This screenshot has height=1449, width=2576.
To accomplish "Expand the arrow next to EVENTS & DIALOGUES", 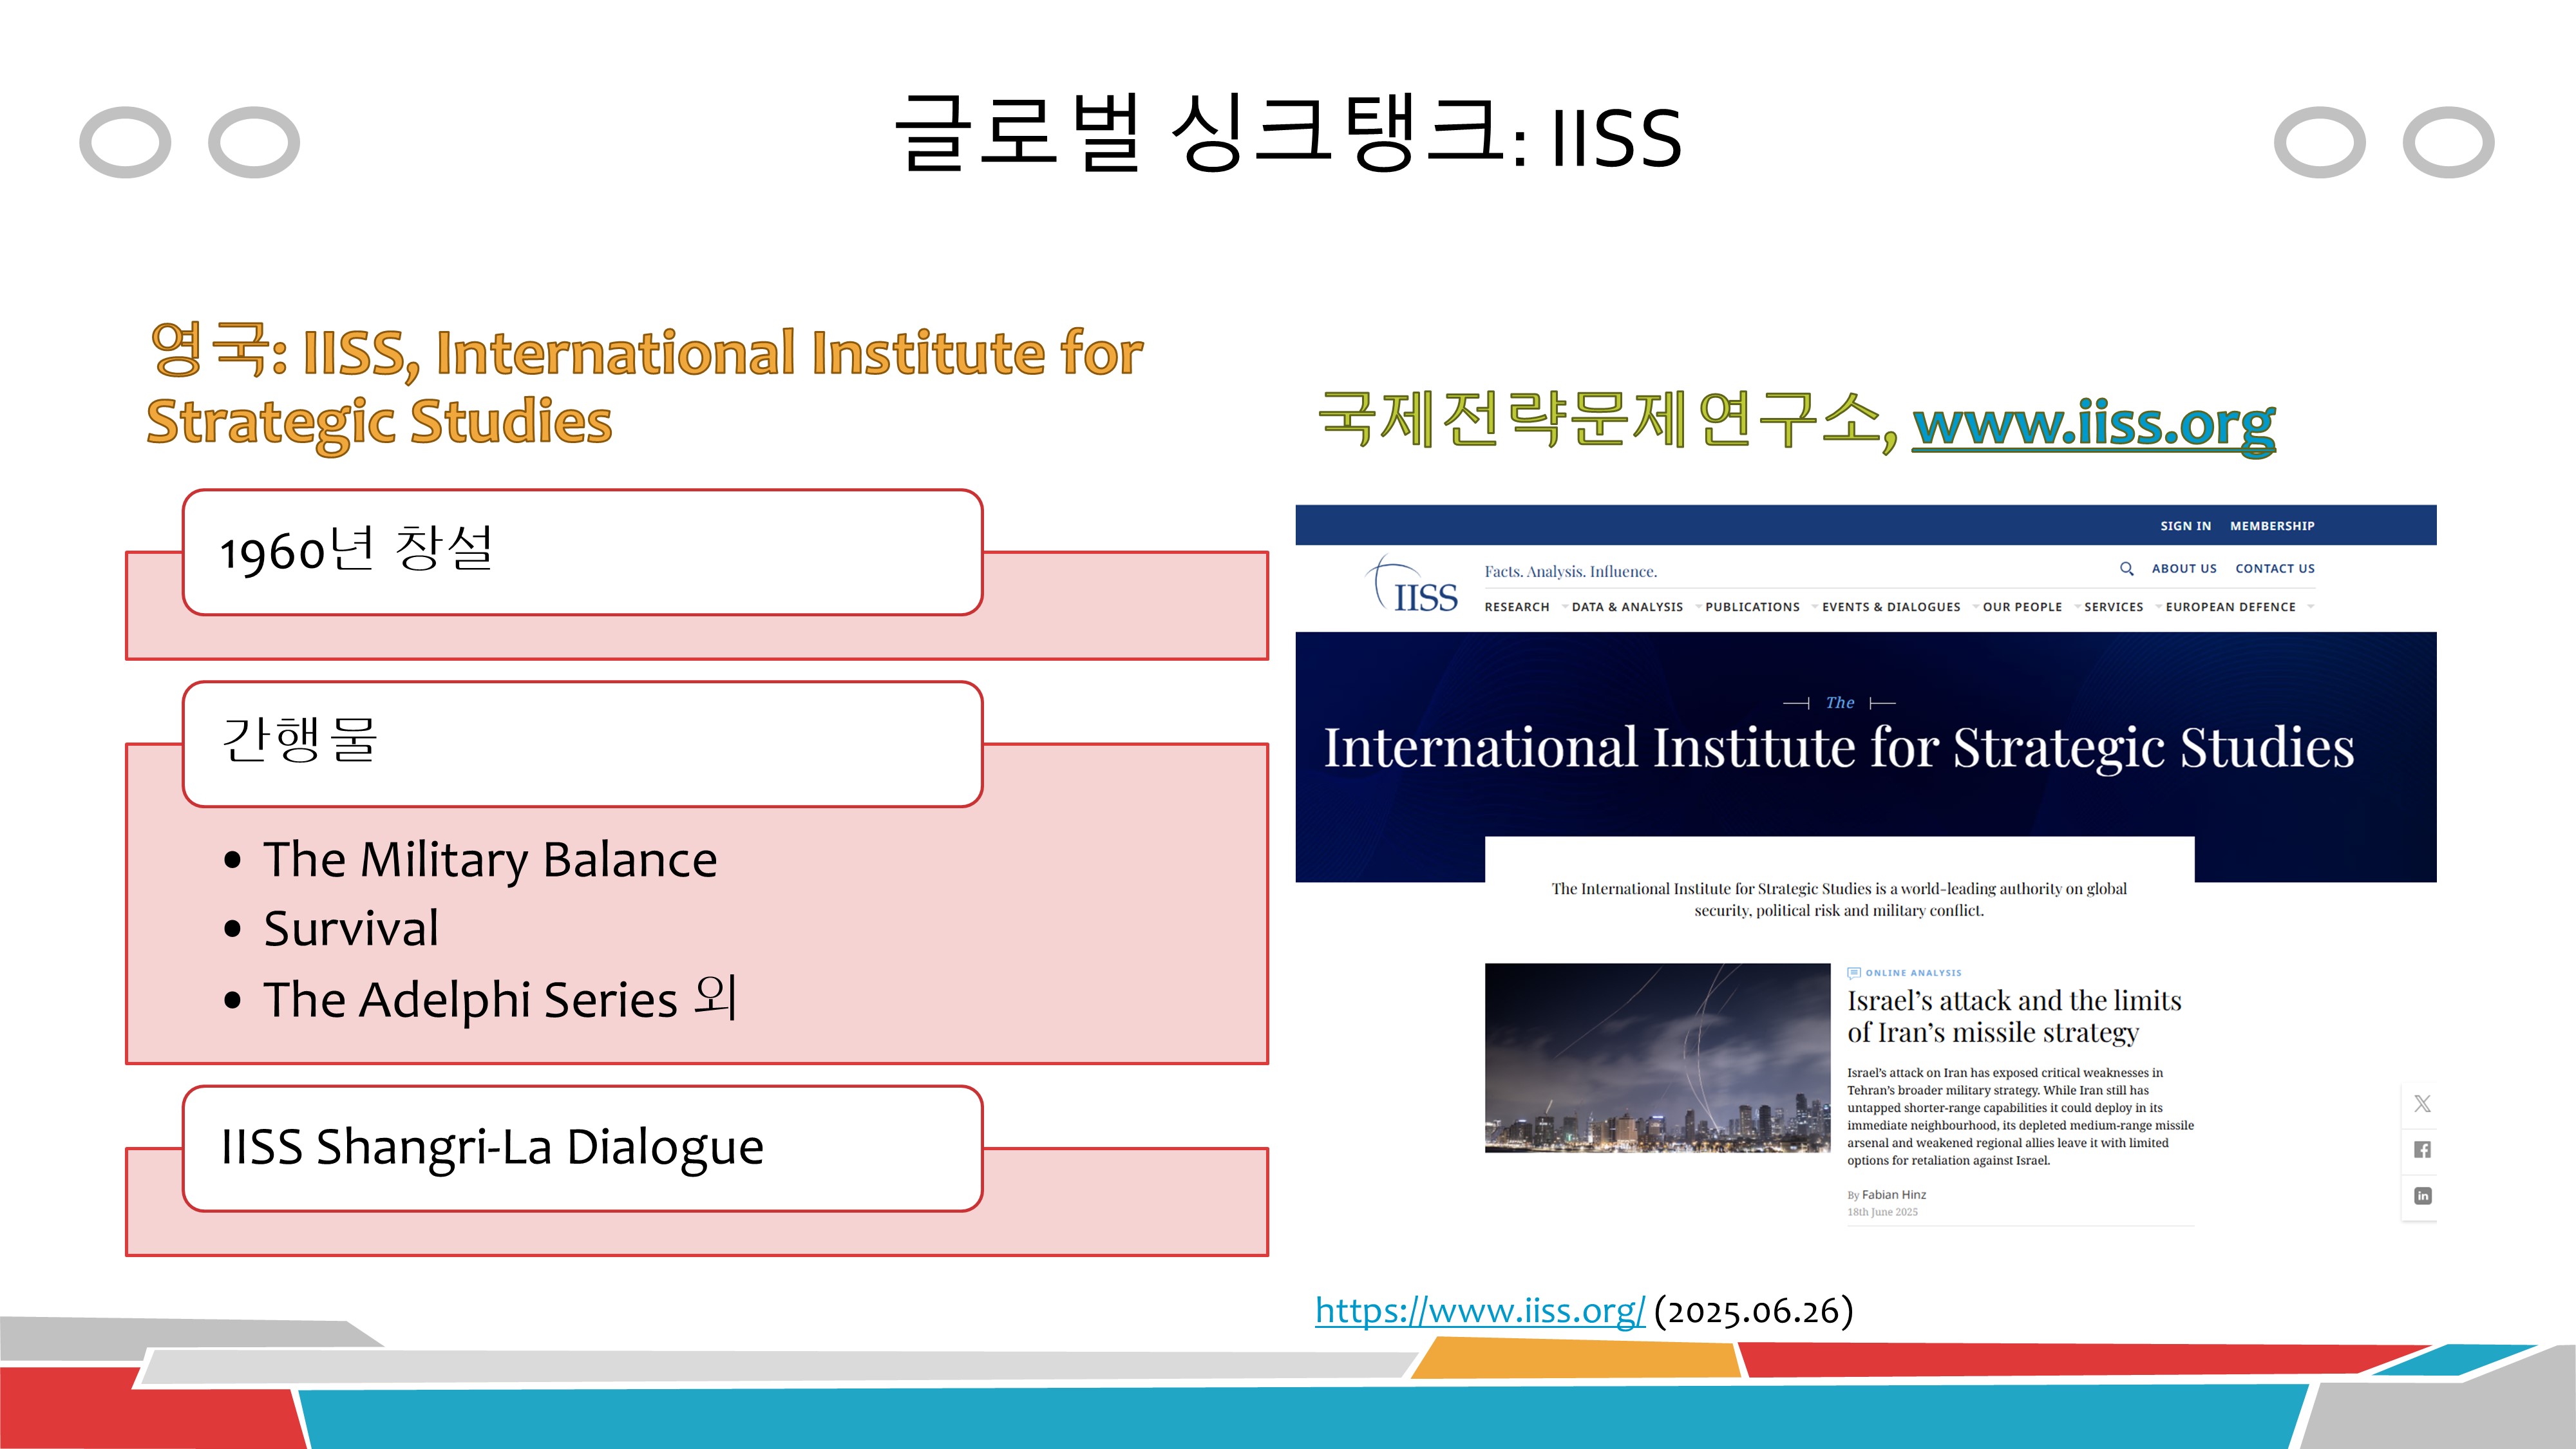I will [x=1975, y=606].
